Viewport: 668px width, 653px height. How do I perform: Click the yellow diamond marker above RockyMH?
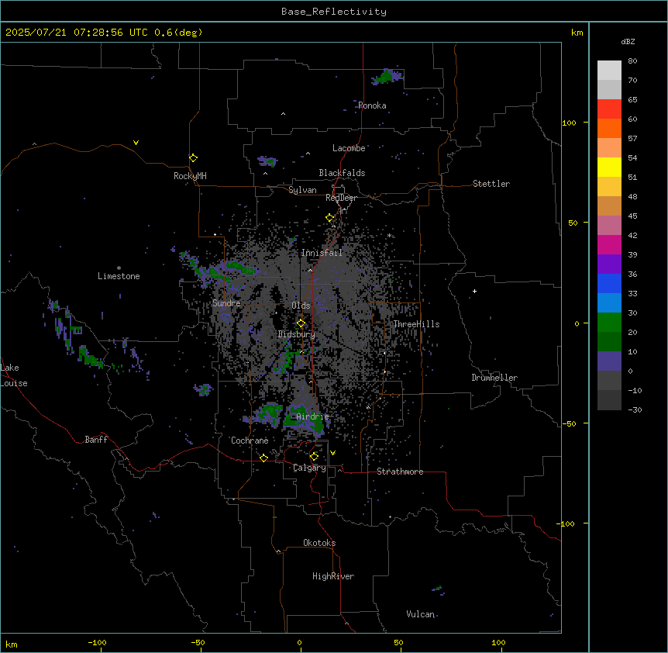coord(193,157)
